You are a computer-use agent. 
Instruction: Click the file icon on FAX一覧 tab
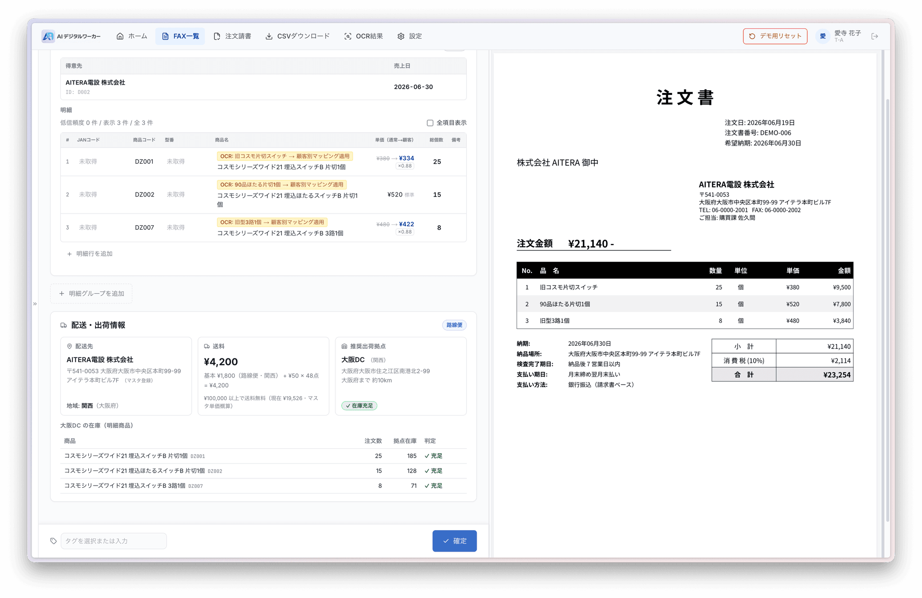[165, 36]
